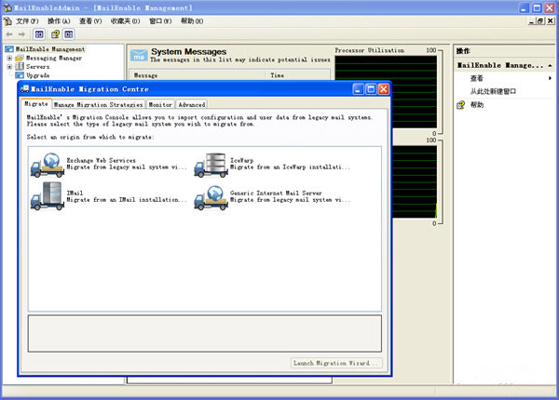The image size is (559, 400).
Task: Click the Upgrade tree node icon
Action: pyautogui.click(x=20, y=75)
